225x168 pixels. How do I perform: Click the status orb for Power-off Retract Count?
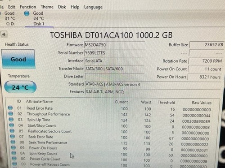pos(15,164)
